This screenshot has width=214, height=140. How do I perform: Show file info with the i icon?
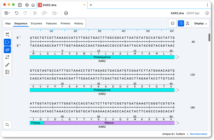207,13
